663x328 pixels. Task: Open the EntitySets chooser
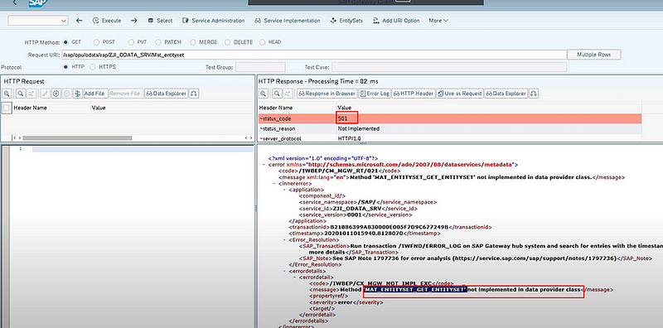coord(346,20)
